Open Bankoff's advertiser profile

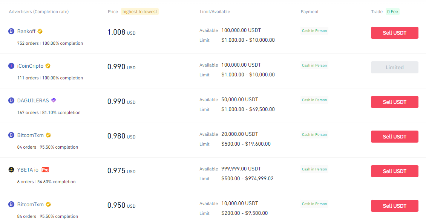point(27,31)
